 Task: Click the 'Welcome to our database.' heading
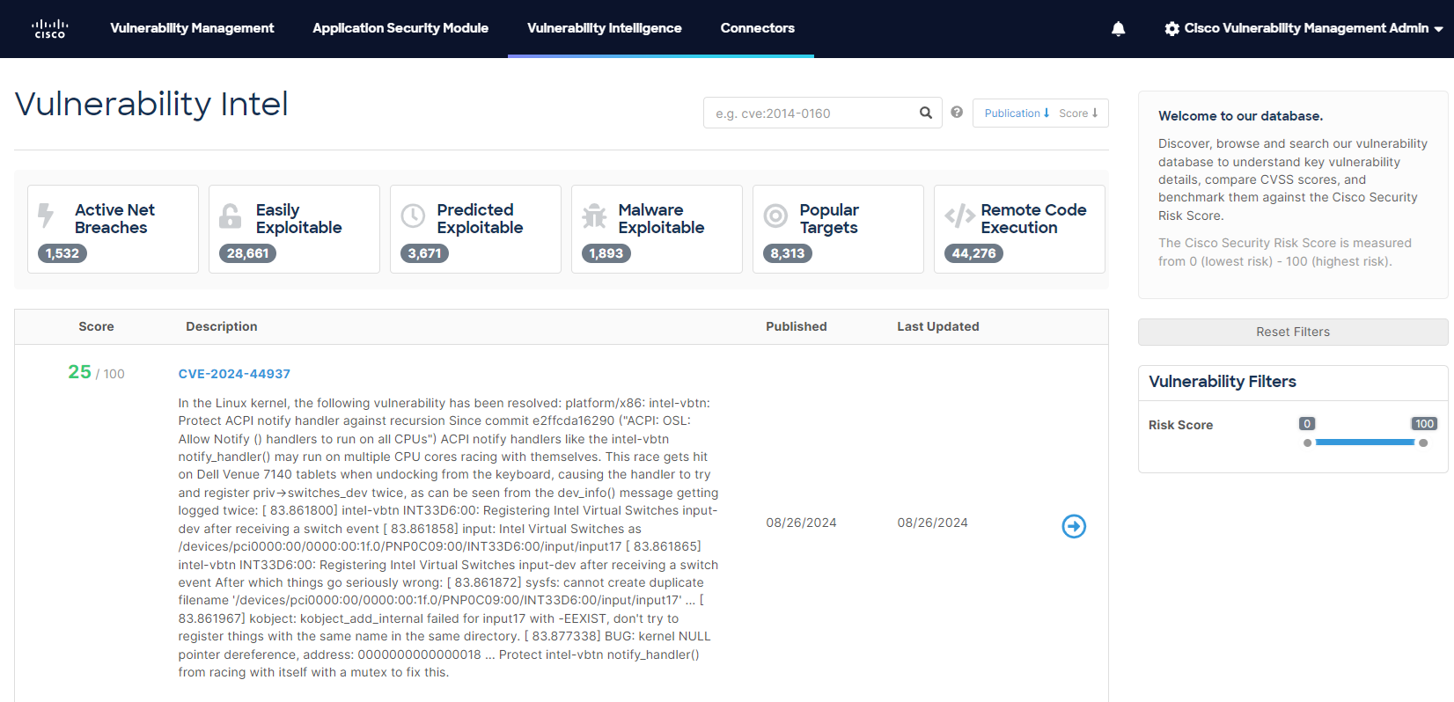[x=1240, y=116]
